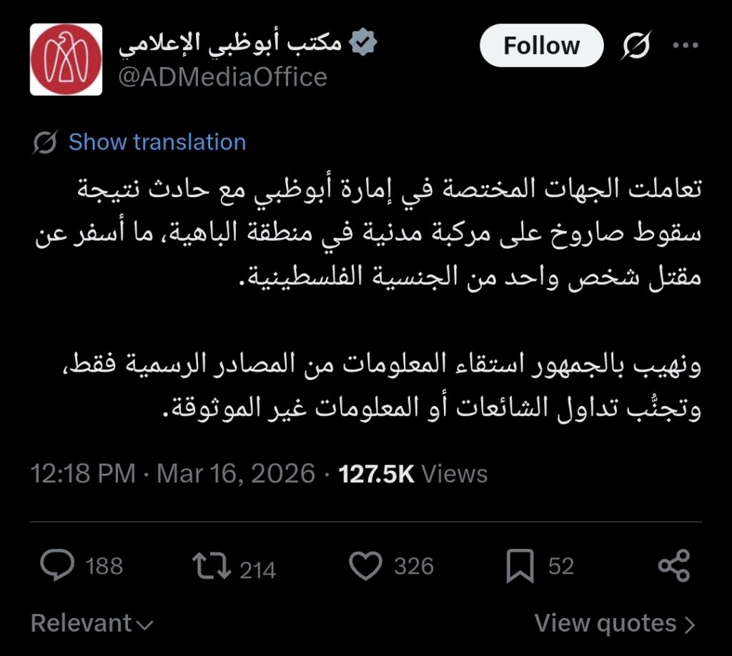
Task: View the 127.5K Views analytics
Action: click(413, 474)
